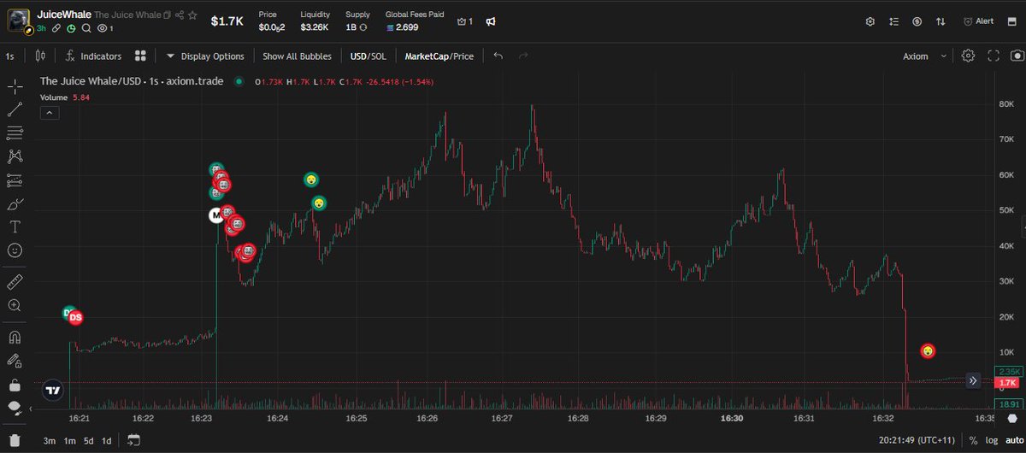Toggle magnet mode for drawings

click(15, 337)
